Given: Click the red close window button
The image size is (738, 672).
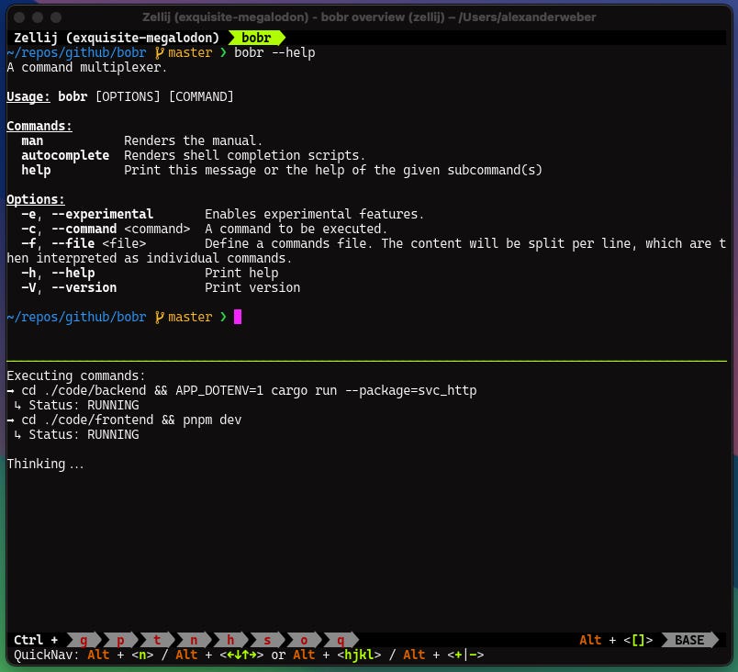Looking at the screenshot, I should [x=19, y=17].
